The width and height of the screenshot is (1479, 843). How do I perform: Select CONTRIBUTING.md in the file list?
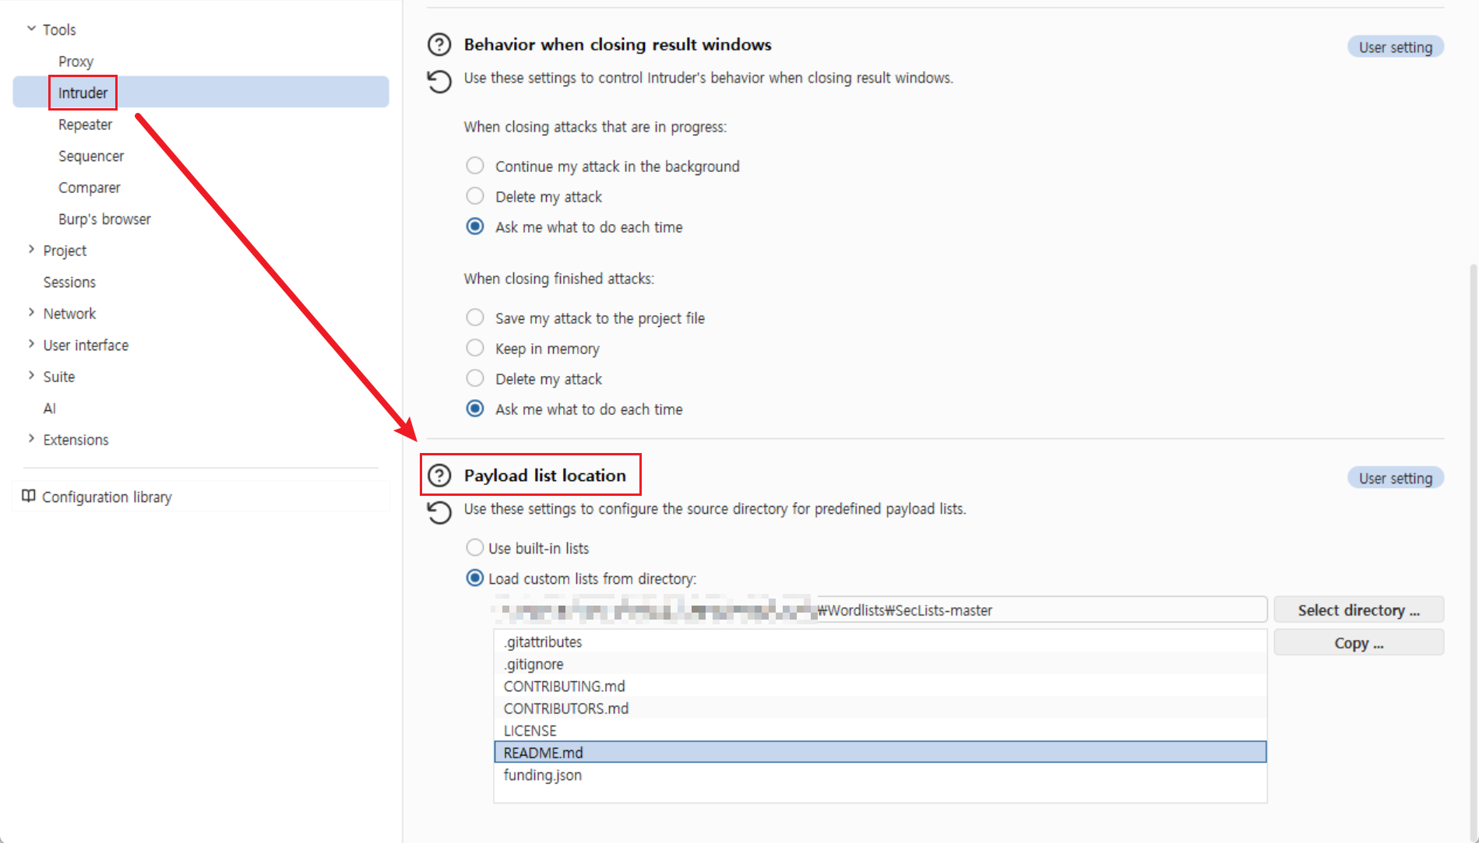click(x=880, y=686)
